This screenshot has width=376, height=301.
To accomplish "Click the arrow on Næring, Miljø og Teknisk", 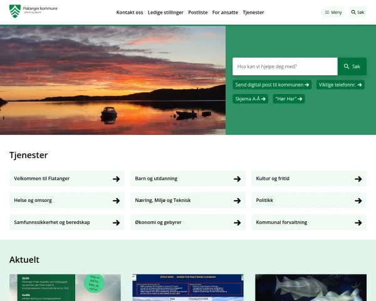I will pos(238,201).
